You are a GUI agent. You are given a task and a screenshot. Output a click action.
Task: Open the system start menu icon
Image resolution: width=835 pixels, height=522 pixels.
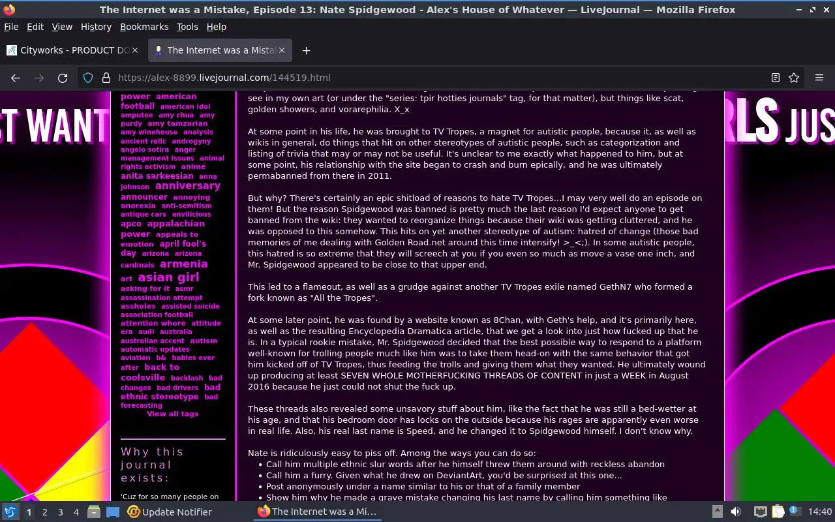[x=10, y=512]
